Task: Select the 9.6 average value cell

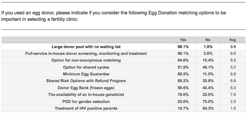Action: pos(233,53)
